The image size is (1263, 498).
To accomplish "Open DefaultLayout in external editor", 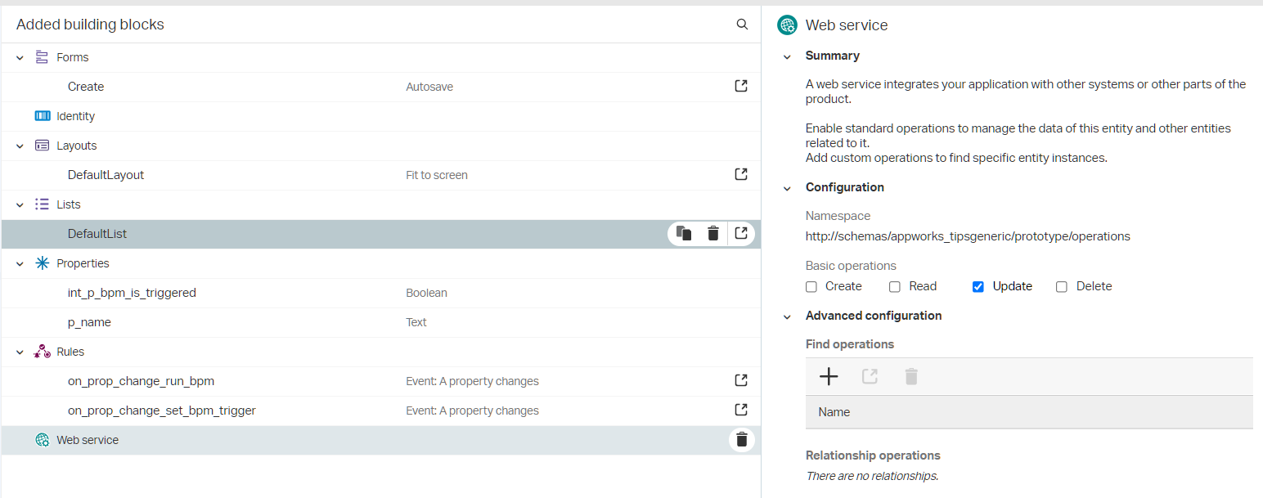I will (x=741, y=174).
